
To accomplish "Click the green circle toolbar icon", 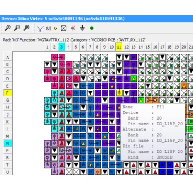I will coord(92,28).
